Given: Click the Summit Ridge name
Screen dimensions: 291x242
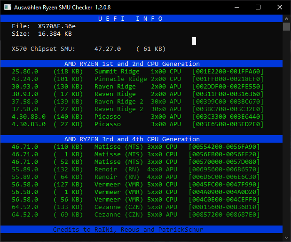Looking at the screenshot, I should 117,72.
